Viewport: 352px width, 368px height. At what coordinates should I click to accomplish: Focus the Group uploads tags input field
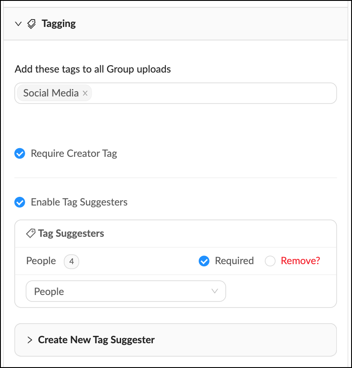point(175,93)
